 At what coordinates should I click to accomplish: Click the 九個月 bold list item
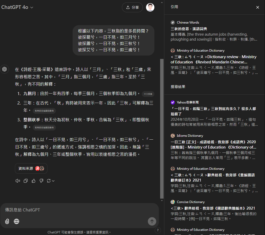30,94
